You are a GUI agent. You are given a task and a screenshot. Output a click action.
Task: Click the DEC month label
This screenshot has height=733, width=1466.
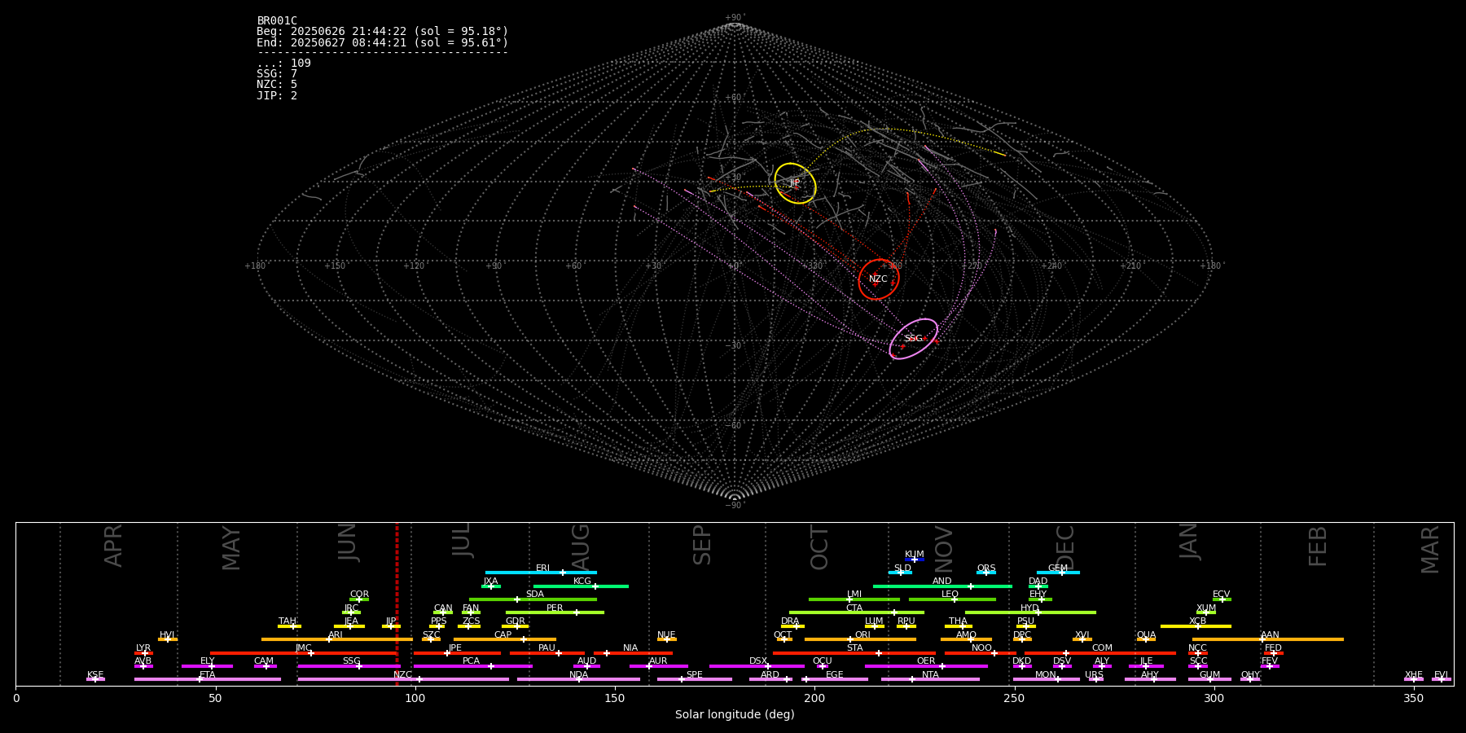pyautogui.click(x=1065, y=547)
